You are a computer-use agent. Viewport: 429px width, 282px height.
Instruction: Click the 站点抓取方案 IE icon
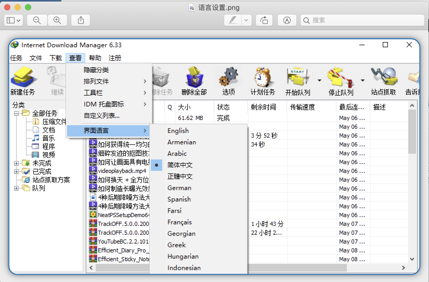(x=26, y=180)
